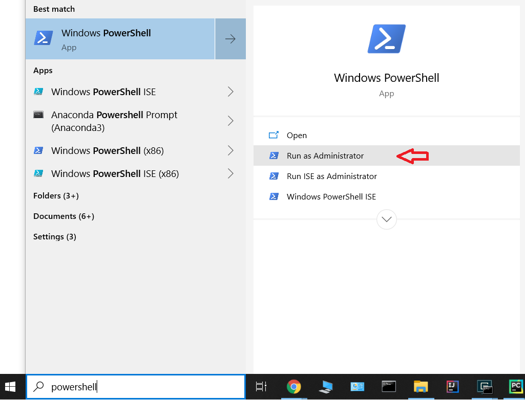Viewport: 525px width, 400px height.
Task: Expand the arrow beside Windows PowerShell best match
Action: pos(230,39)
